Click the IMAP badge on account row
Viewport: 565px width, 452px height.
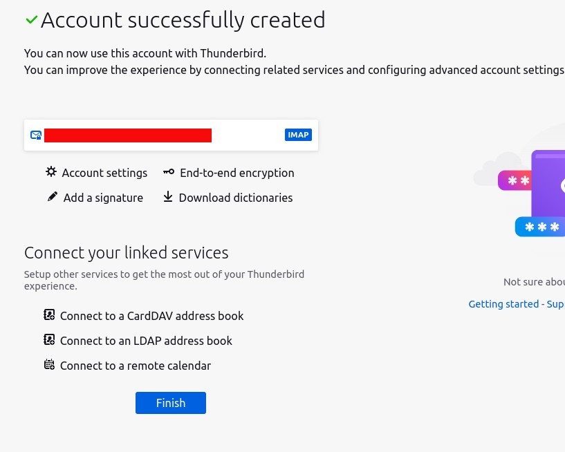coord(298,135)
